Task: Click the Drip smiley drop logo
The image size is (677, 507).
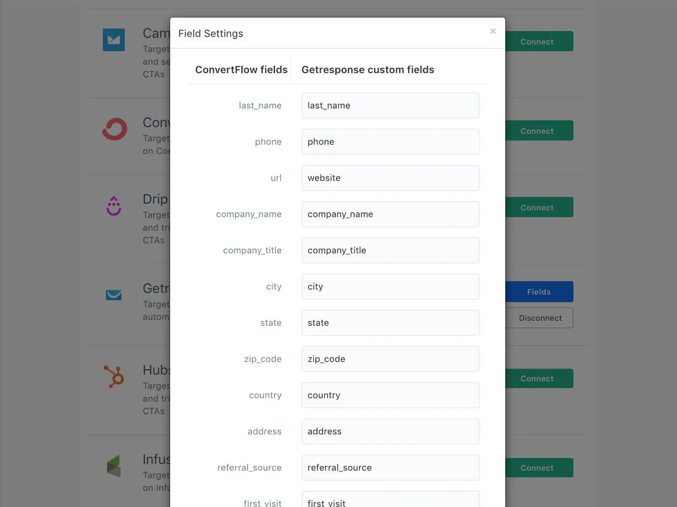Action: (x=114, y=206)
